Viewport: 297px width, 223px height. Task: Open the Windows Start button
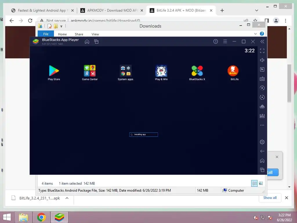(7, 217)
